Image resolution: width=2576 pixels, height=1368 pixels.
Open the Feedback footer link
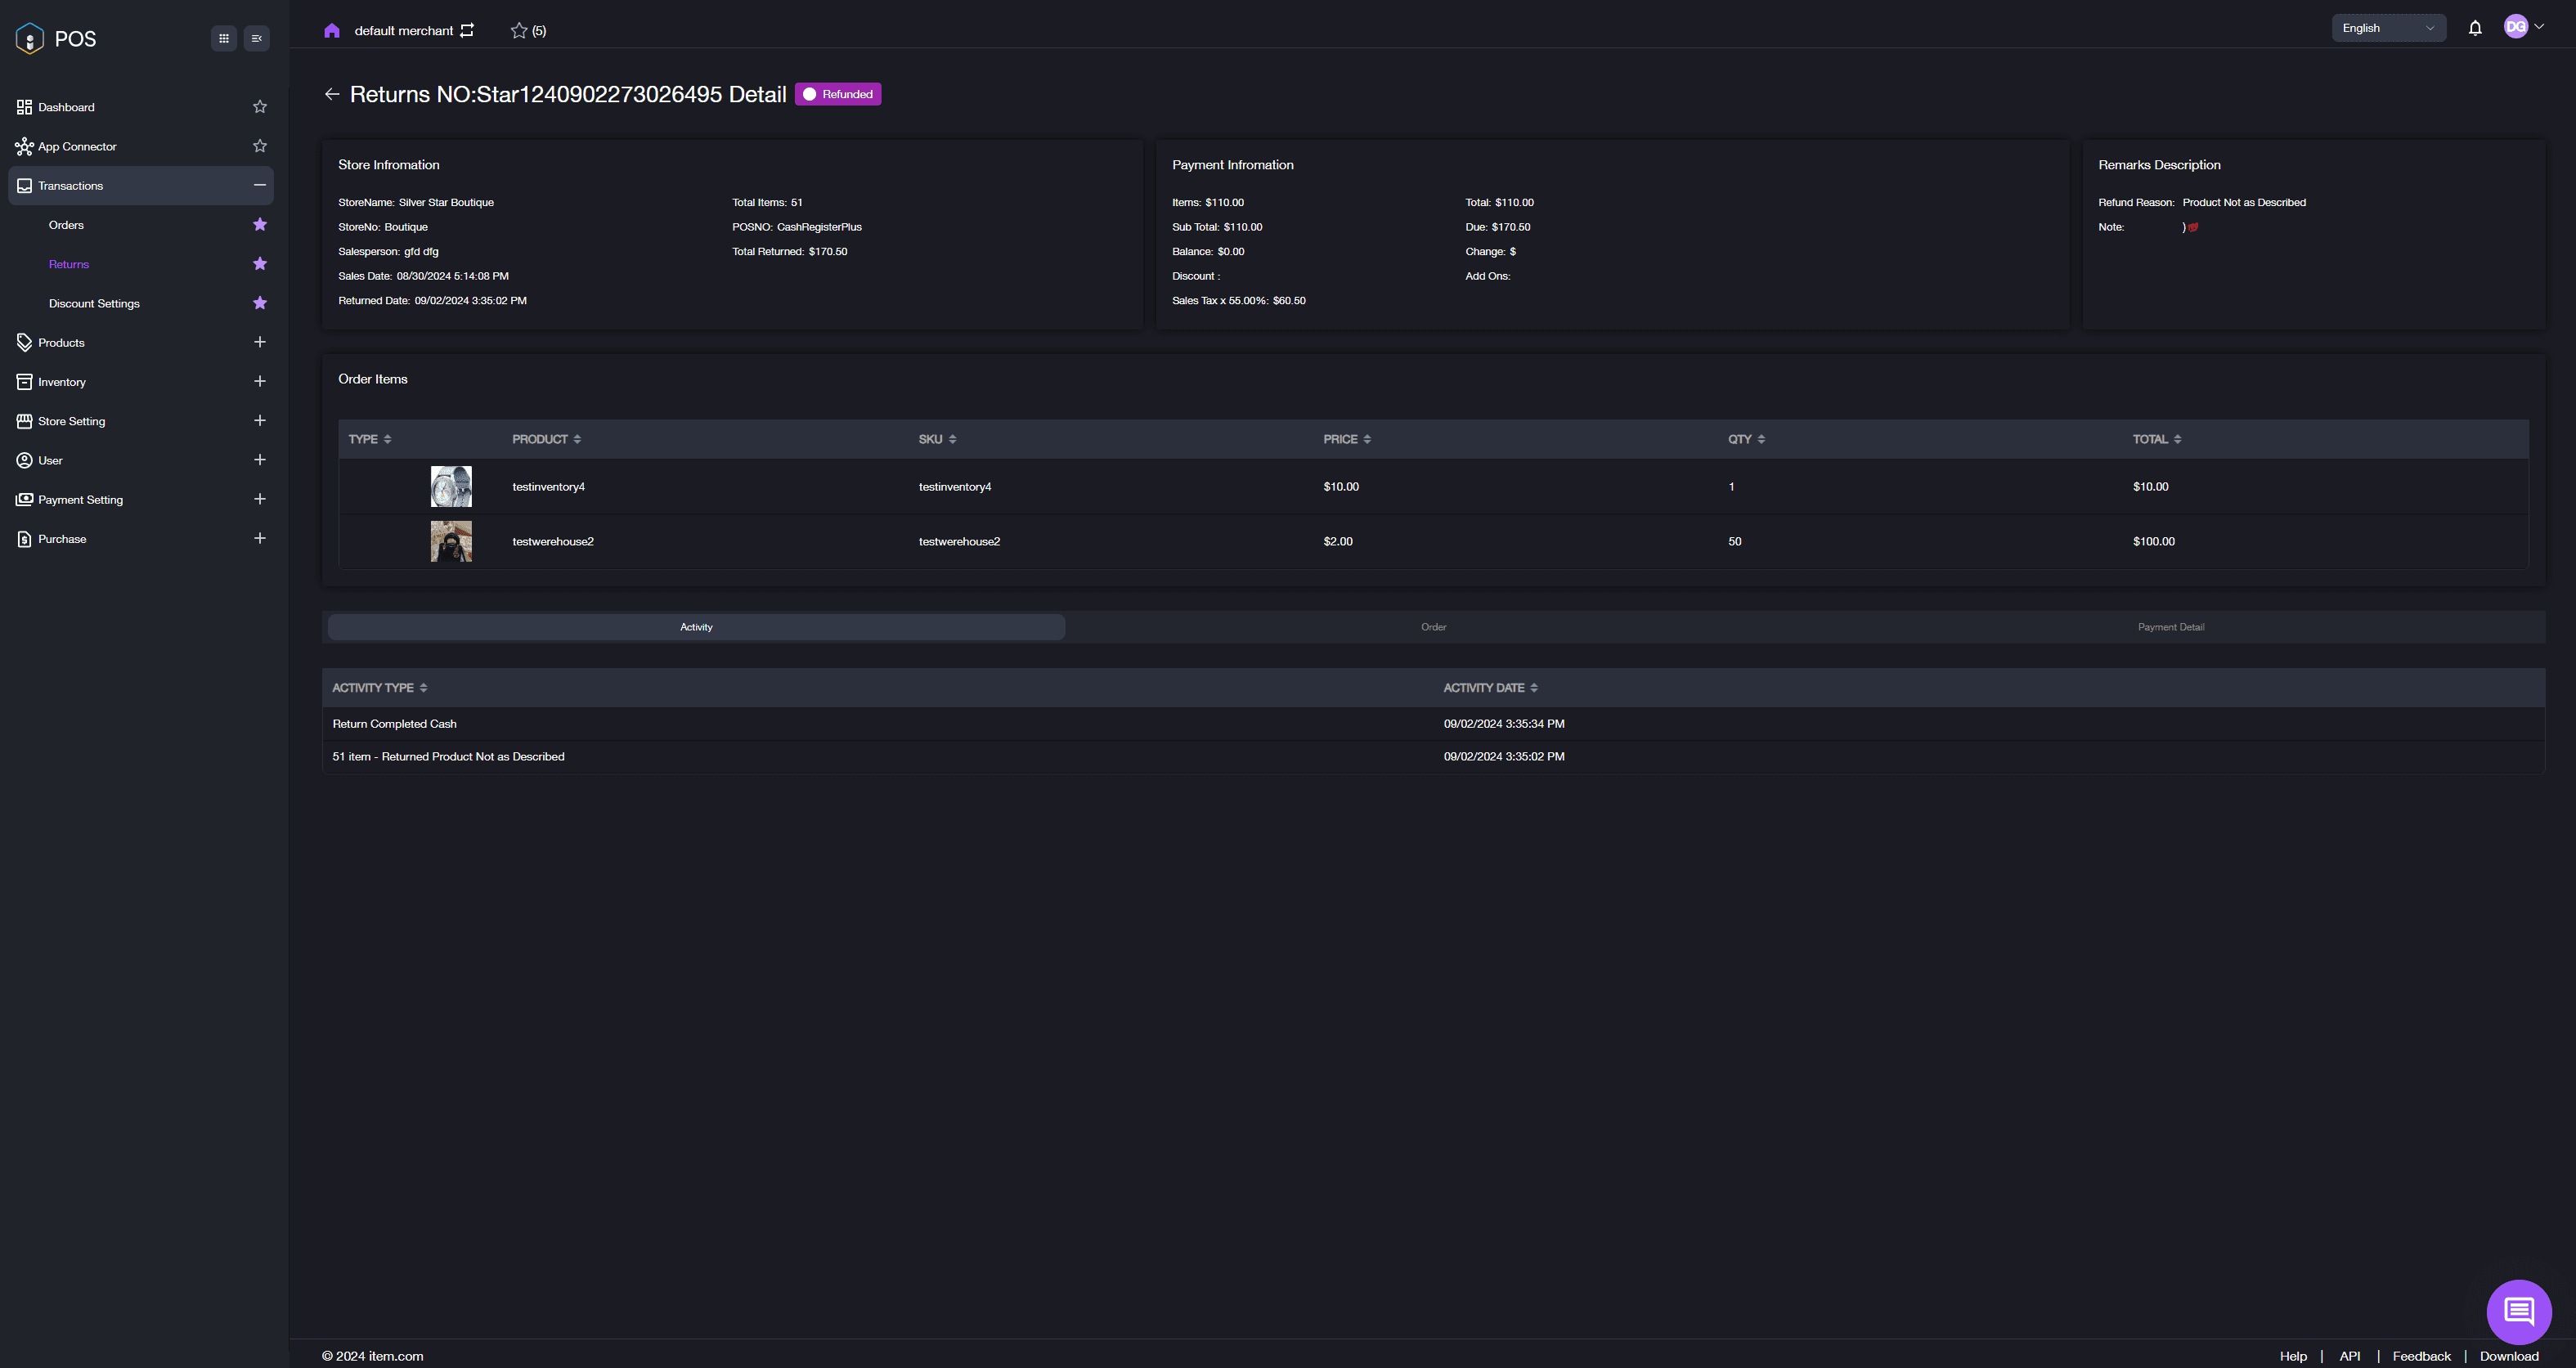tap(2421, 1356)
